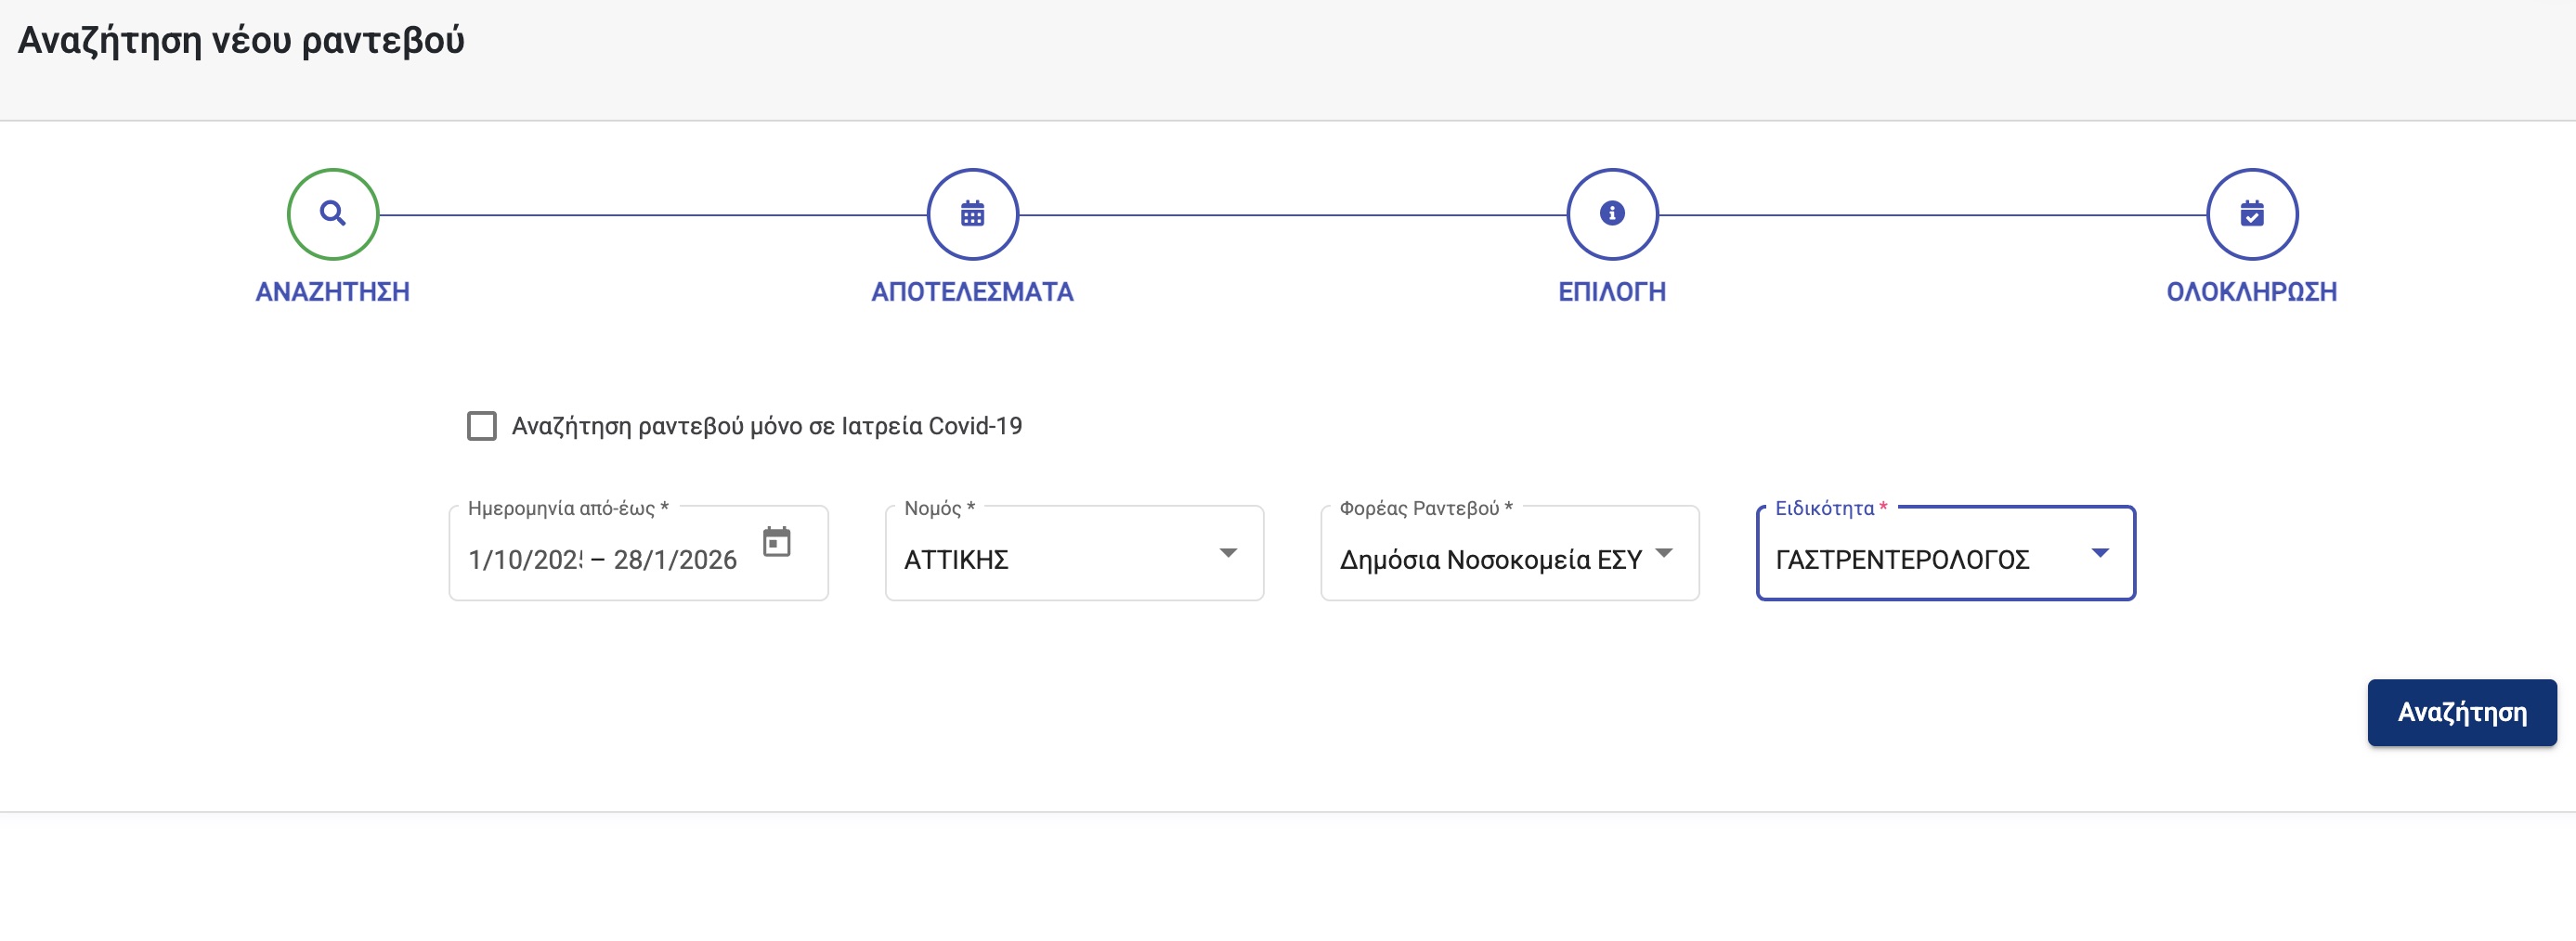Select the ΕΠΙΛΟΓΗ step label
Screen dimensions: 2576x941
click(x=1611, y=291)
